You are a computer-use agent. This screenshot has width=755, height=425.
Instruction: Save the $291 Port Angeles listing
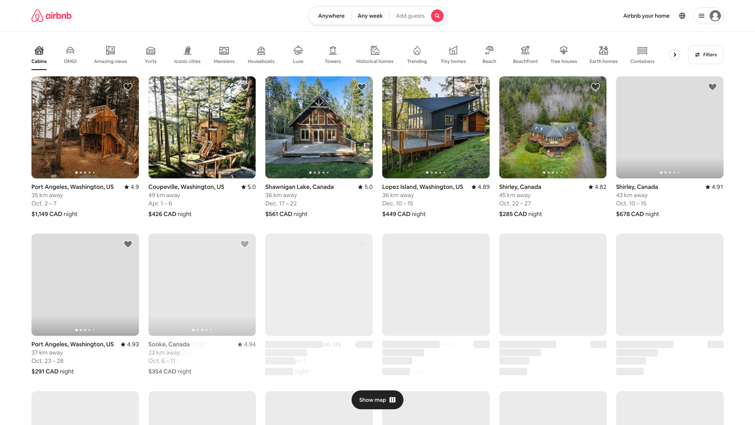tap(128, 244)
